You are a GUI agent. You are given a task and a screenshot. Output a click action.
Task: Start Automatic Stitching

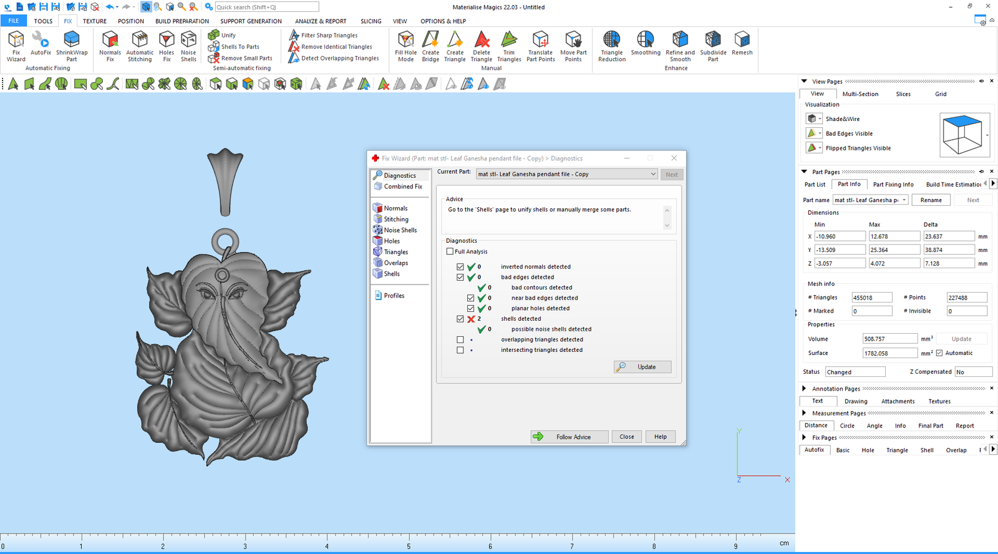point(140,46)
